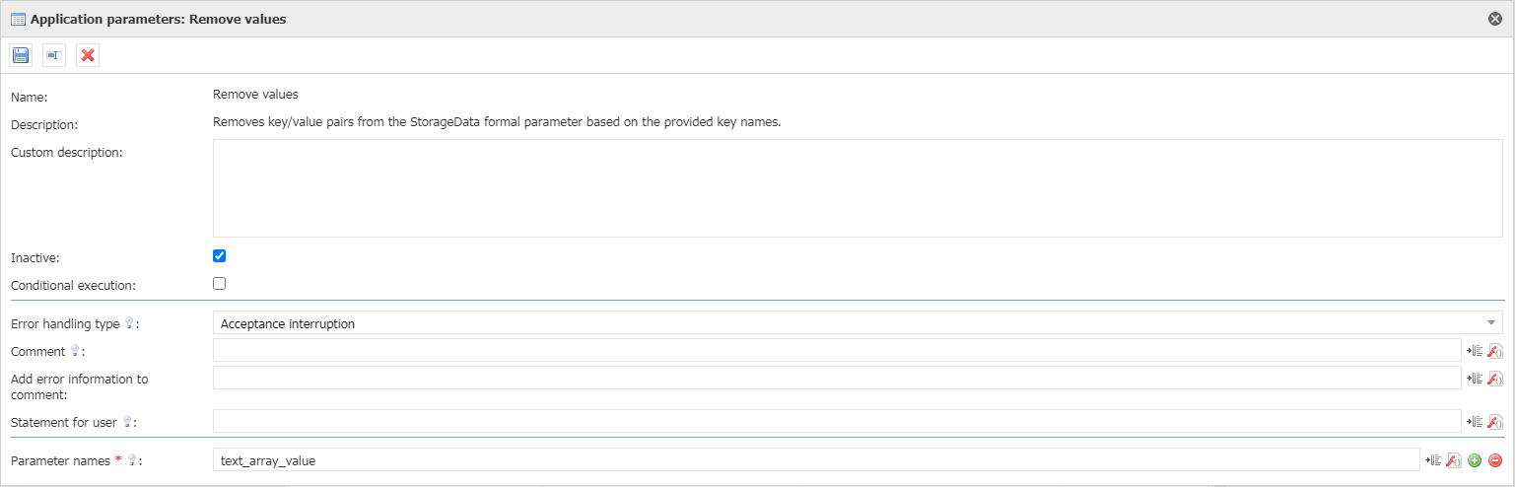Image resolution: width=1515 pixels, height=487 pixels.
Task: Enable the Conditional execution checkbox
Action: [x=220, y=284]
